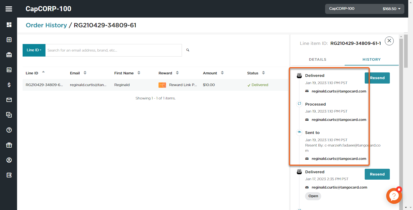Click the order search input field
Image resolution: width=413 pixels, height=210 pixels.
point(113,50)
